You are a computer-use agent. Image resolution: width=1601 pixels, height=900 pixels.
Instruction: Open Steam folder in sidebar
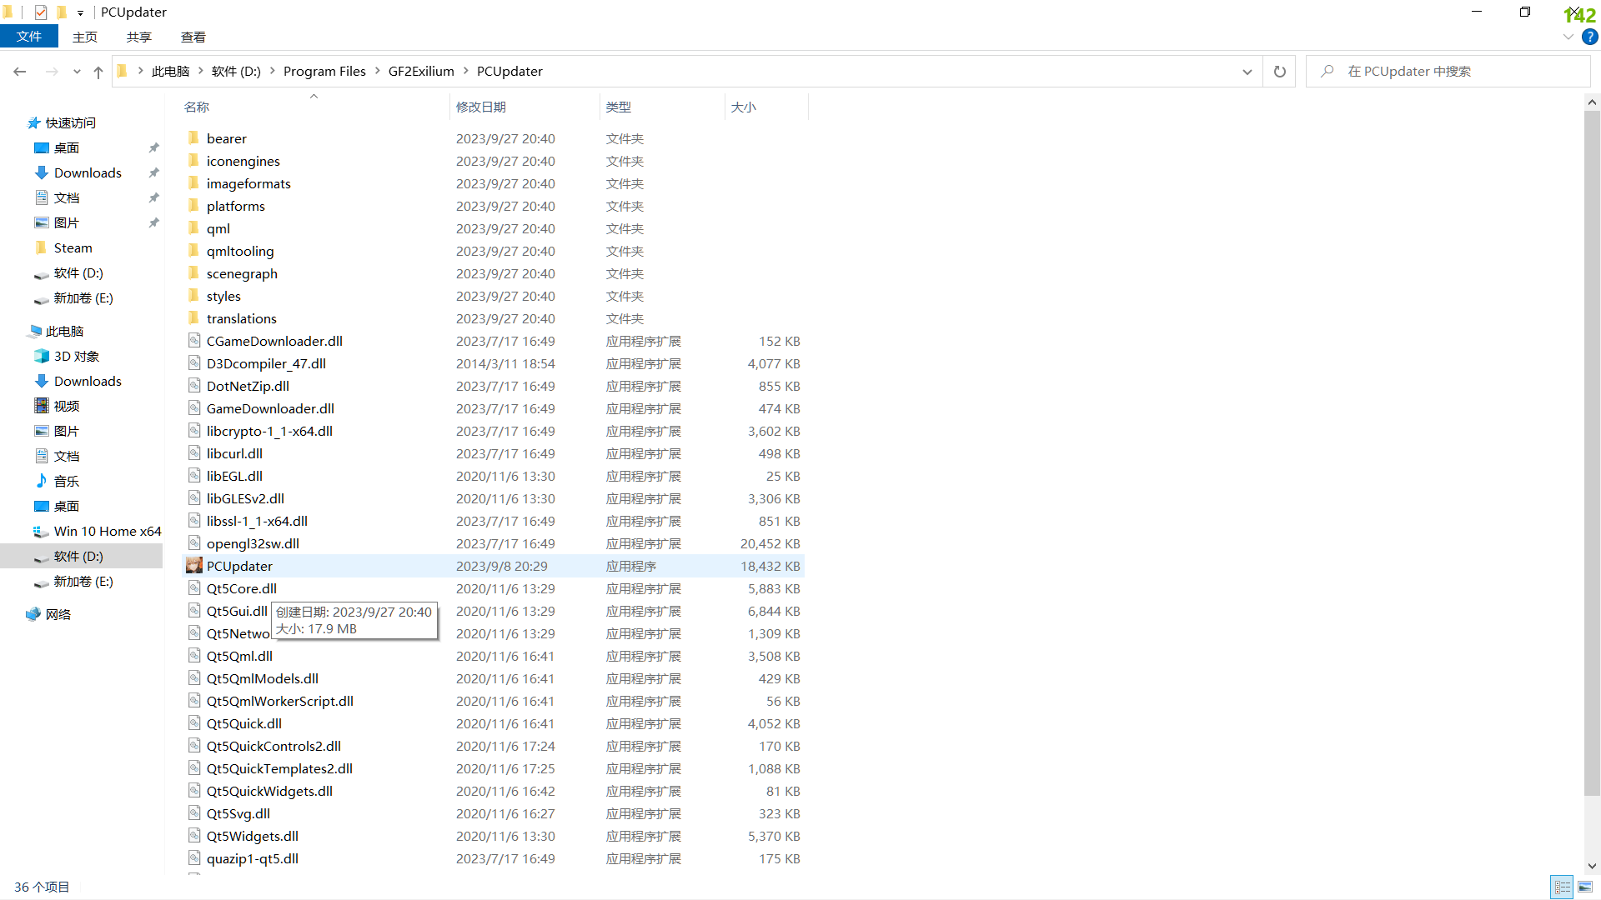(x=73, y=248)
